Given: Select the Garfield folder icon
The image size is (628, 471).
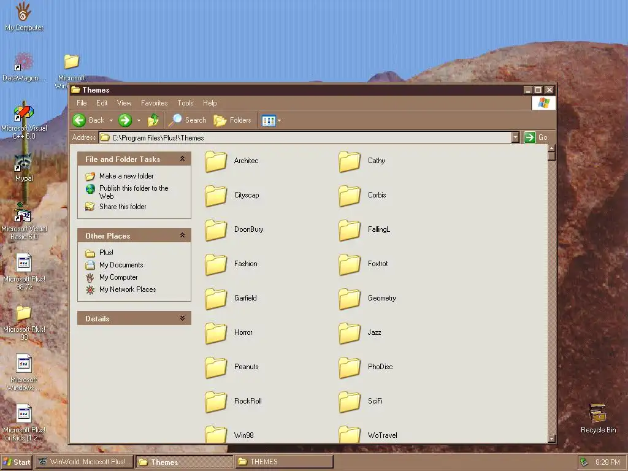Looking at the screenshot, I should point(216,299).
